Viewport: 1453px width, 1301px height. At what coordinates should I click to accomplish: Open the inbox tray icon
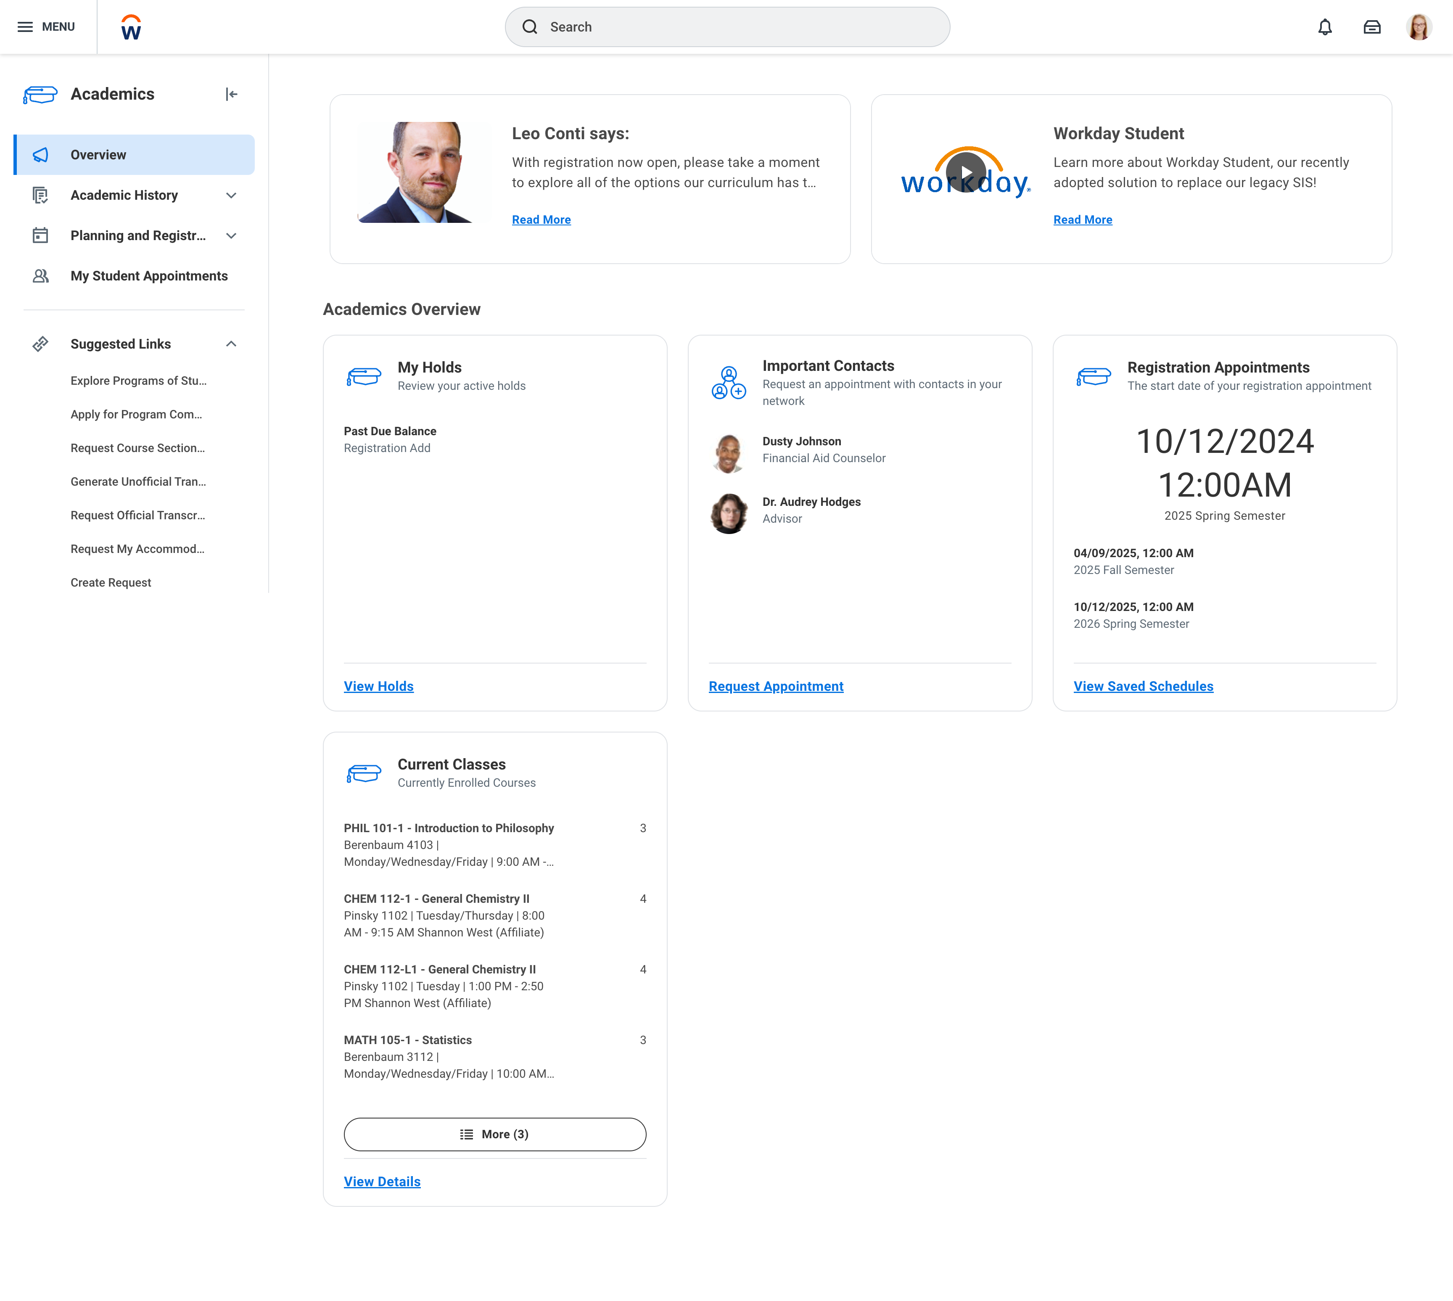(x=1371, y=27)
